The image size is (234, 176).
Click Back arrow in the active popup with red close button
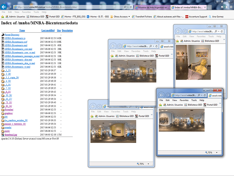click(161, 95)
